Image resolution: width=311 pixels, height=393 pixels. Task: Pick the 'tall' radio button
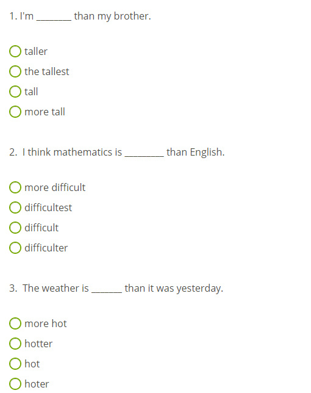pyautogui.click(x=15, y=92)
